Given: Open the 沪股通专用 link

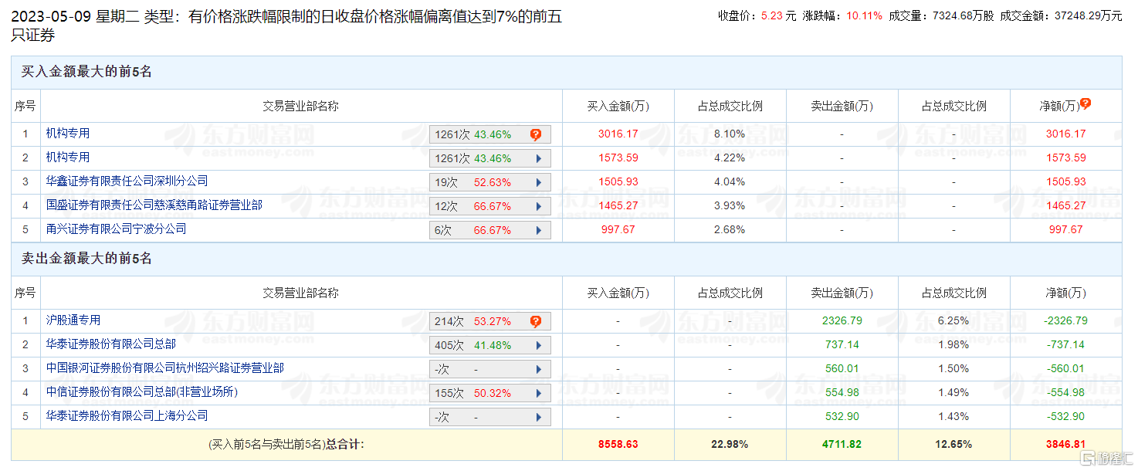Looking at the screenshot, I should (x=73, y=320).
